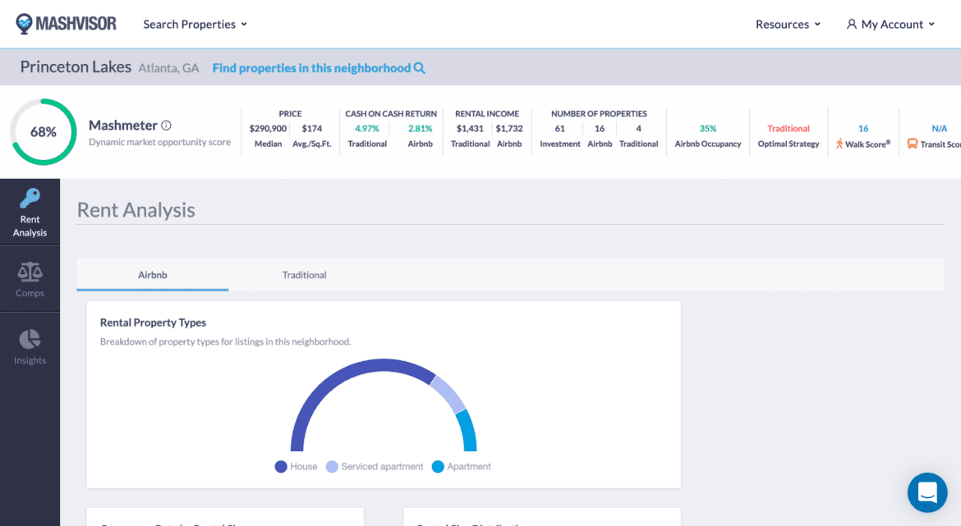Expand the Search Properties dropdown
The width and height of the screenshot is (961, 526).
pyautogui.click(x=195, y=25)
